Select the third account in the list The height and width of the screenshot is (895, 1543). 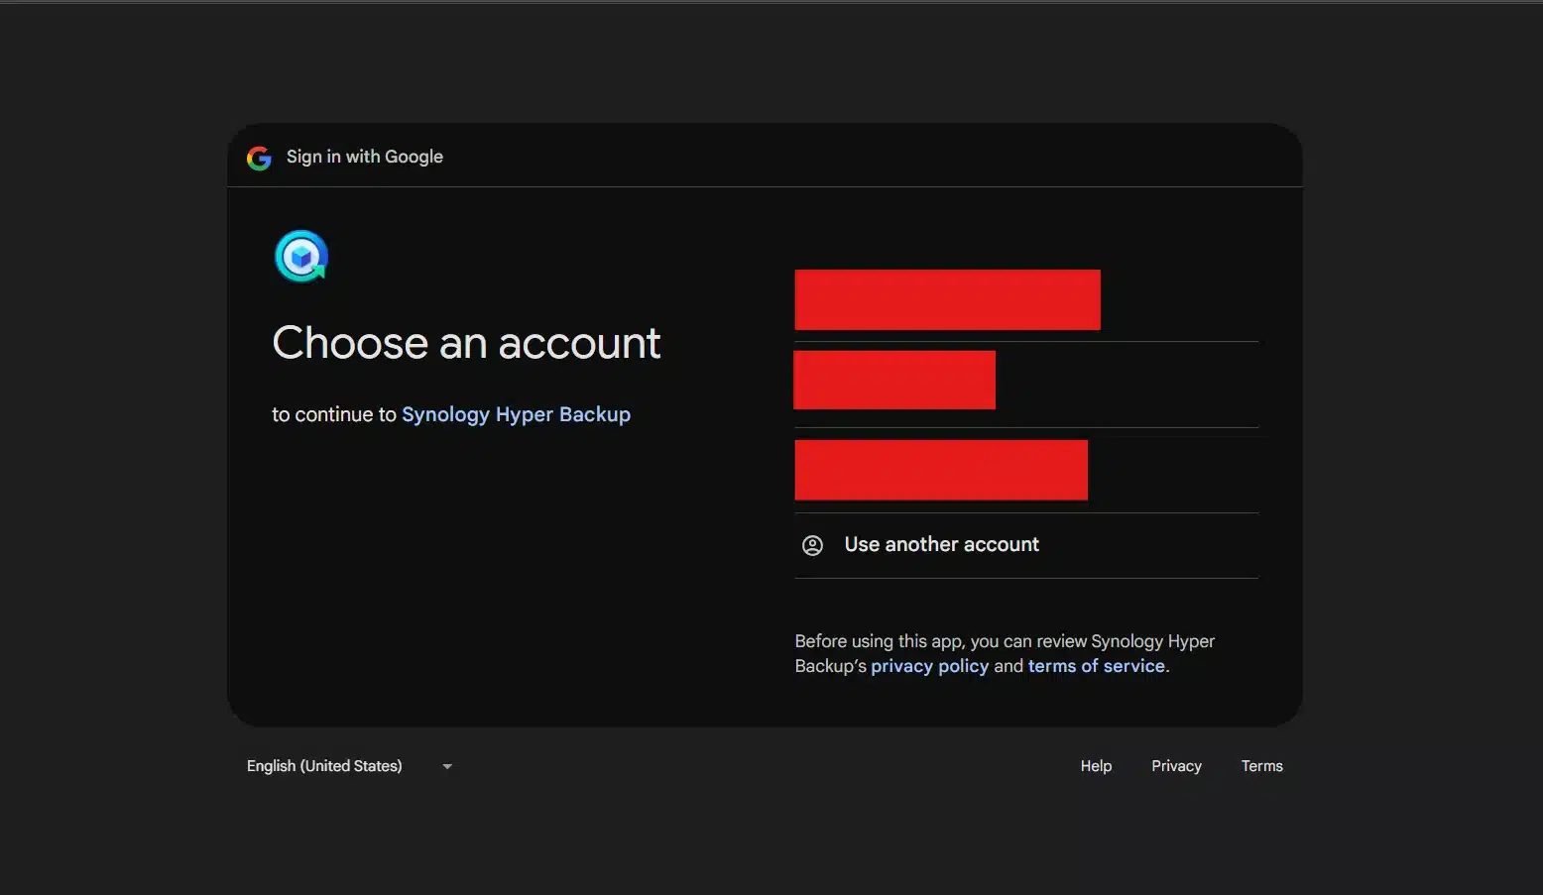coord(940,469)
